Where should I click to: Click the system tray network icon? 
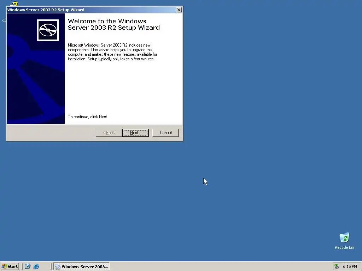(x=337, y=266)
